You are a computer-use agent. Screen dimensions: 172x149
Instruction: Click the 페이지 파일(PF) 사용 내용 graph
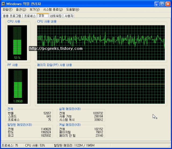(101, 86)
